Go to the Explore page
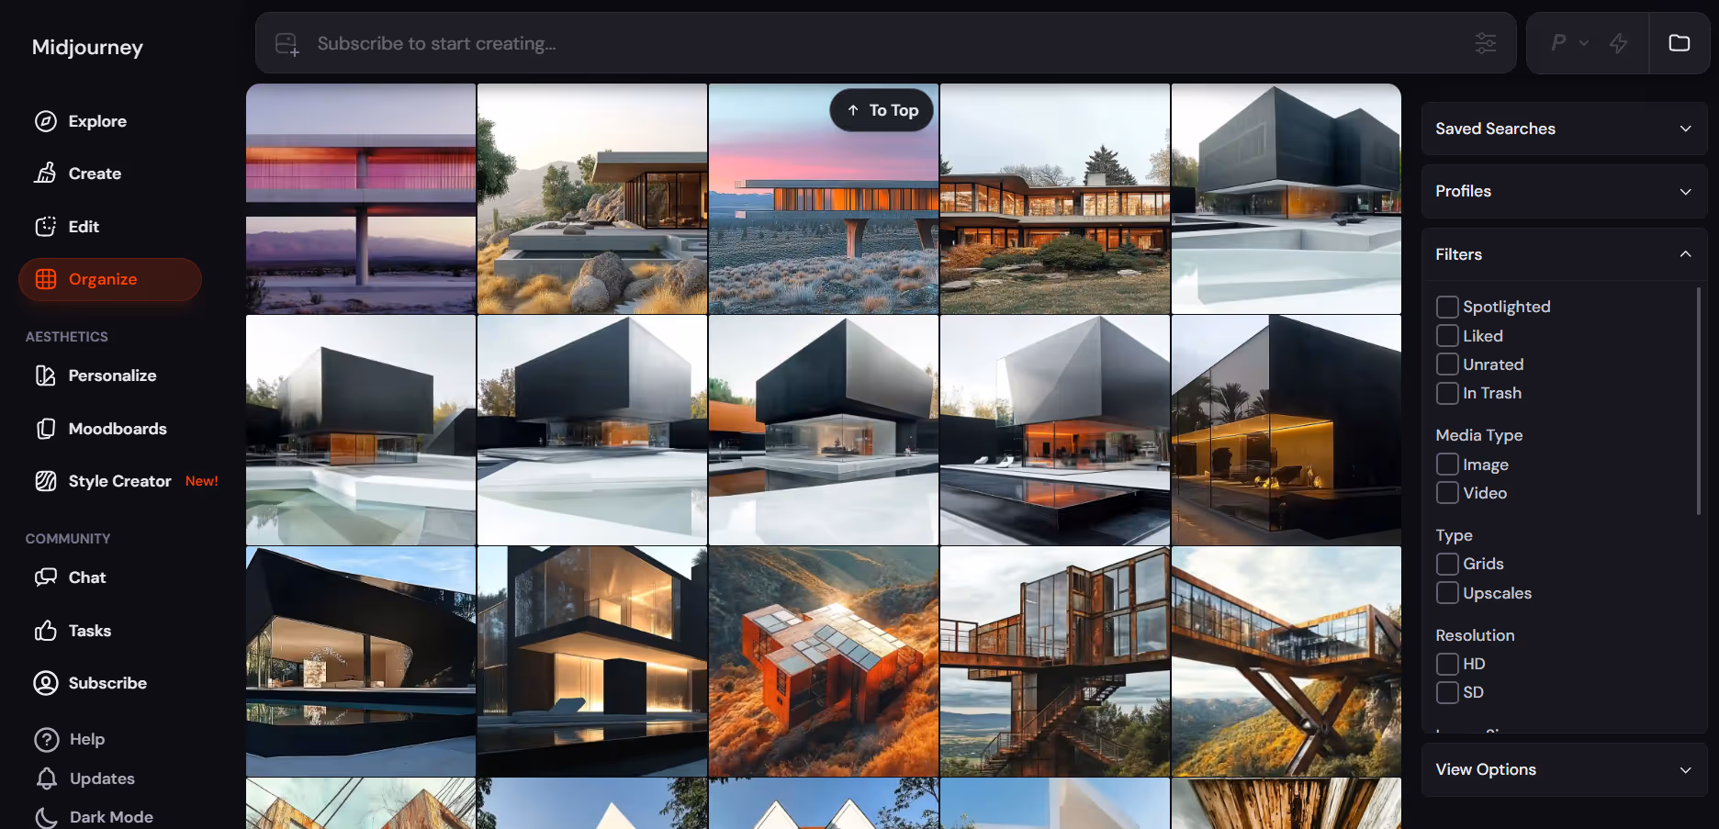 coord(97,121)
